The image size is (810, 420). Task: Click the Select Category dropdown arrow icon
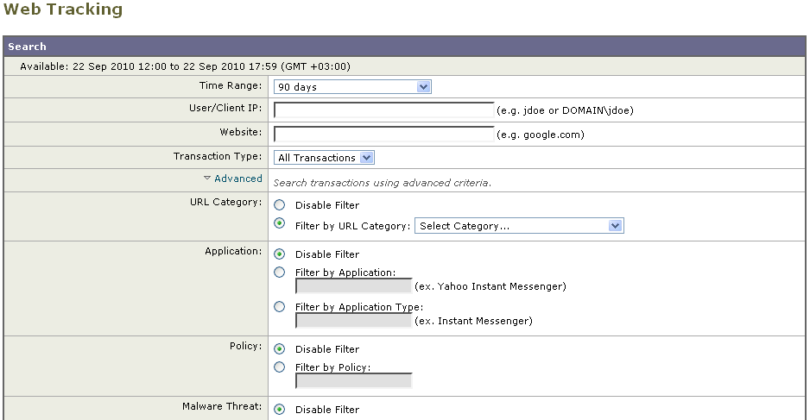pyautogui.click(x=615, y=225)
